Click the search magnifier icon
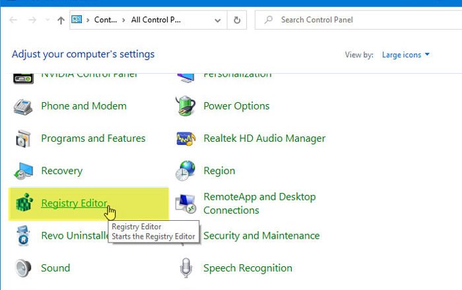This screenshot has height=290, width=462. coord(268,20)
